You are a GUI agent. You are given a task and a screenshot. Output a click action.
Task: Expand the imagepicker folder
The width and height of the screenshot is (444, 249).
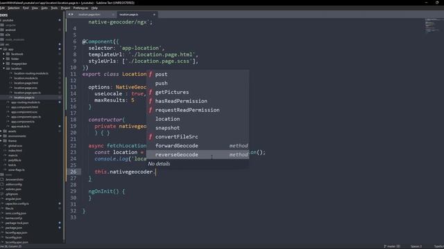pos(3,64)
